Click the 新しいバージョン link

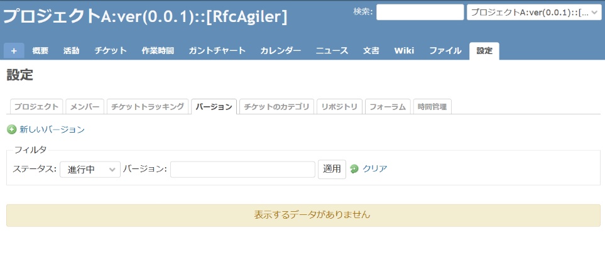pyautogui.click(x=52, y=129)
